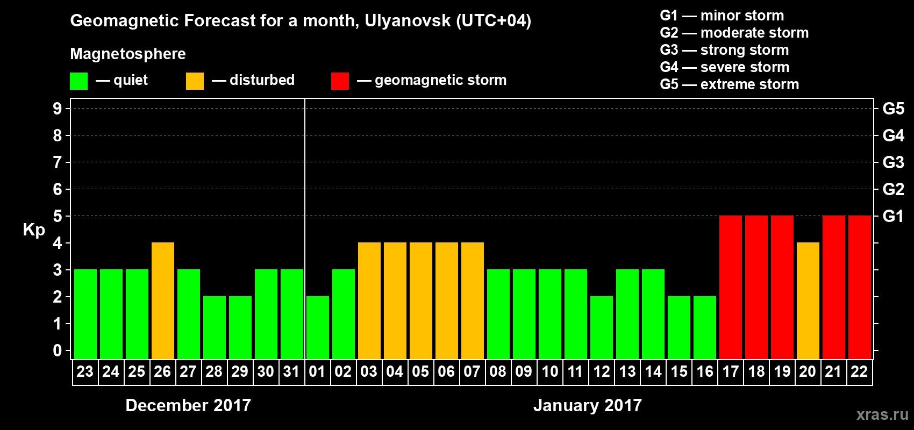Click the G5 label on right axis
The width and height of the screenshot is (914, 430).
tap(894, 109)
